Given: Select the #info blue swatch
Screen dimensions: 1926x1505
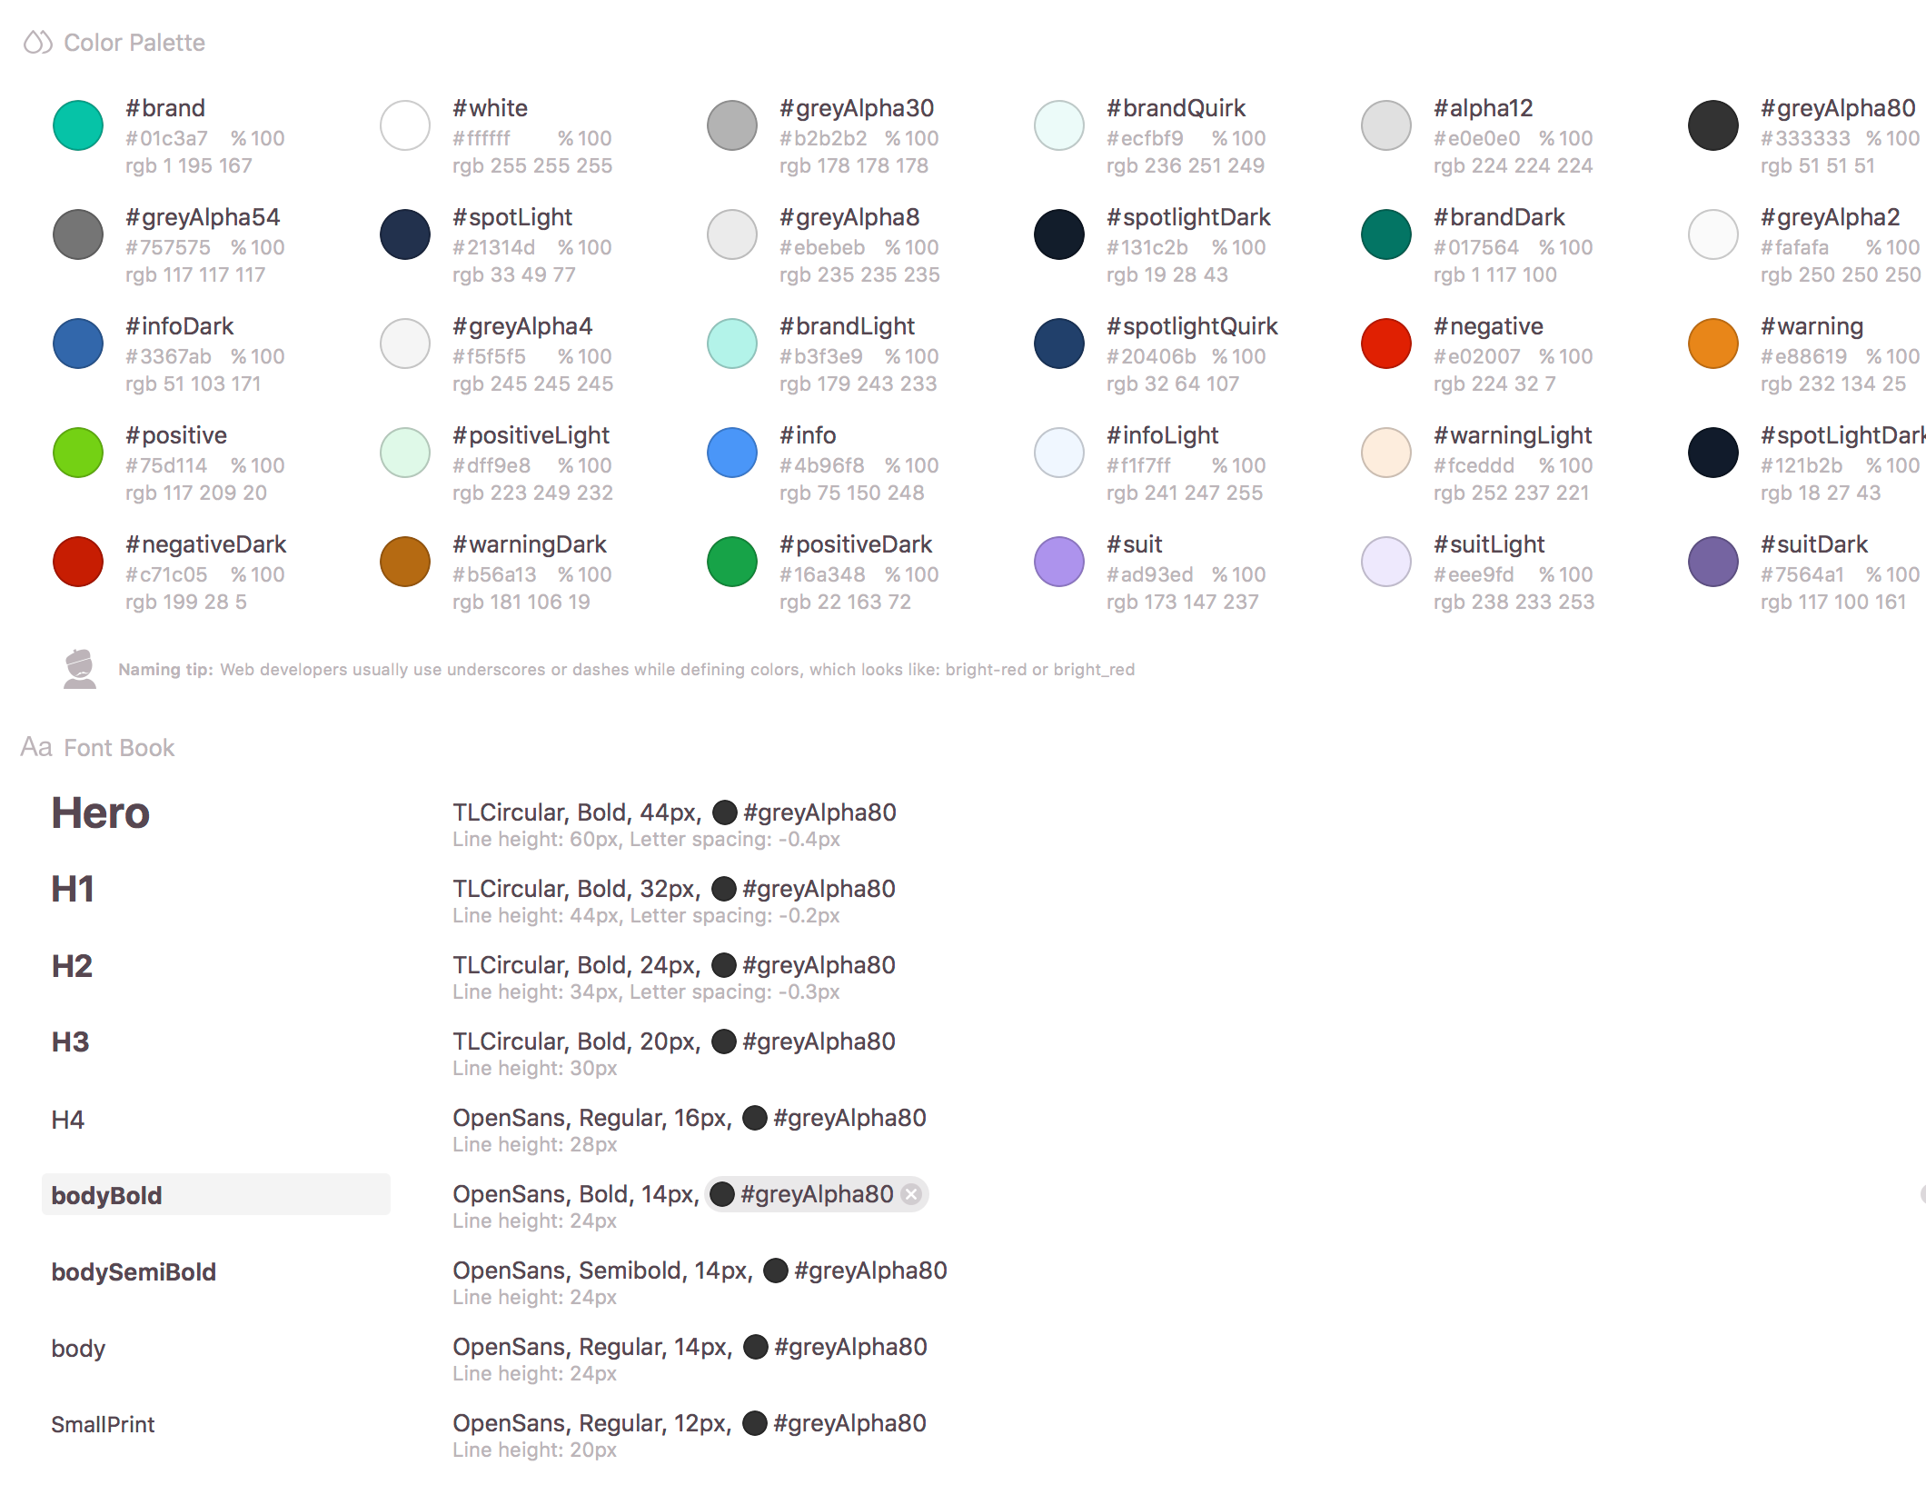Looking at the screenshot, I should click(732, 453).
